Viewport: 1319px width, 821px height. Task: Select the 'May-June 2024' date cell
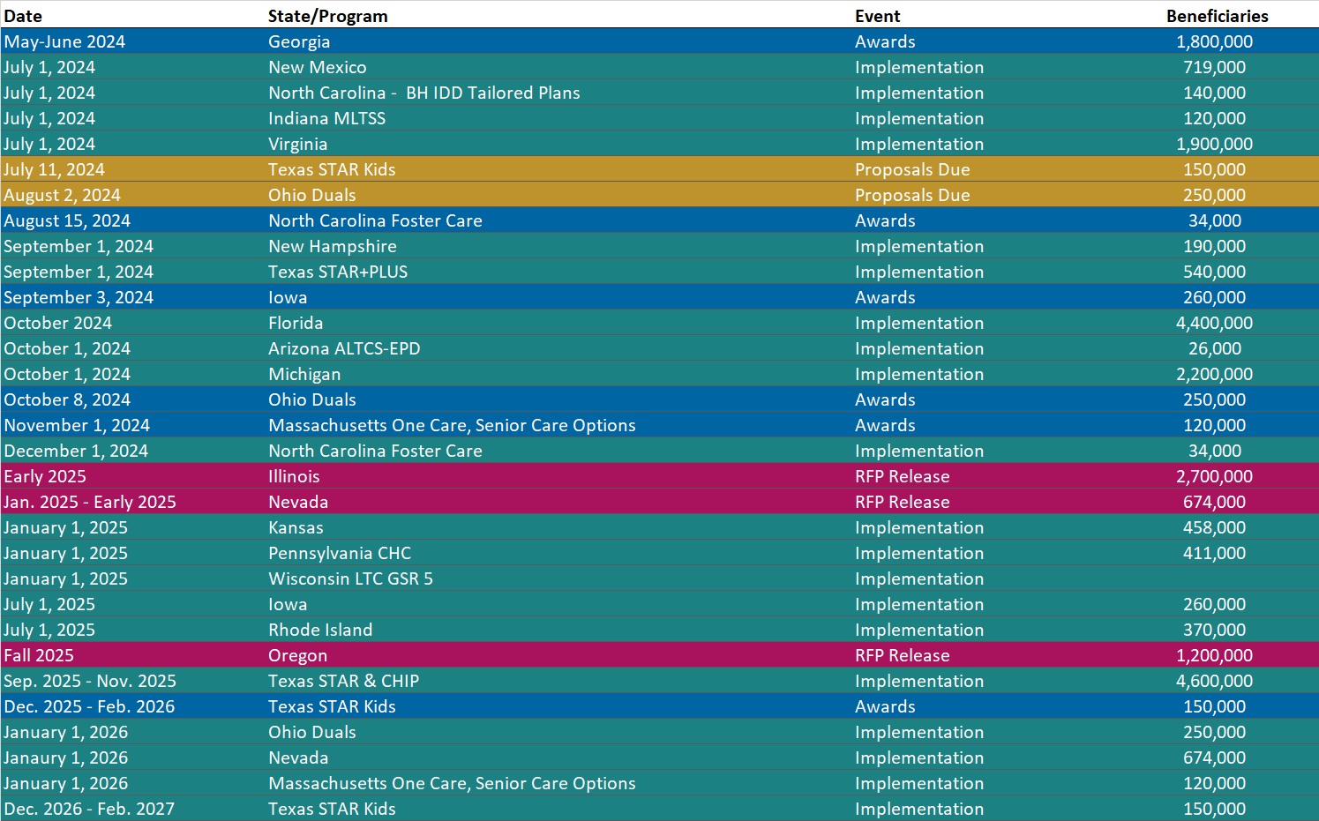(64, 41)
